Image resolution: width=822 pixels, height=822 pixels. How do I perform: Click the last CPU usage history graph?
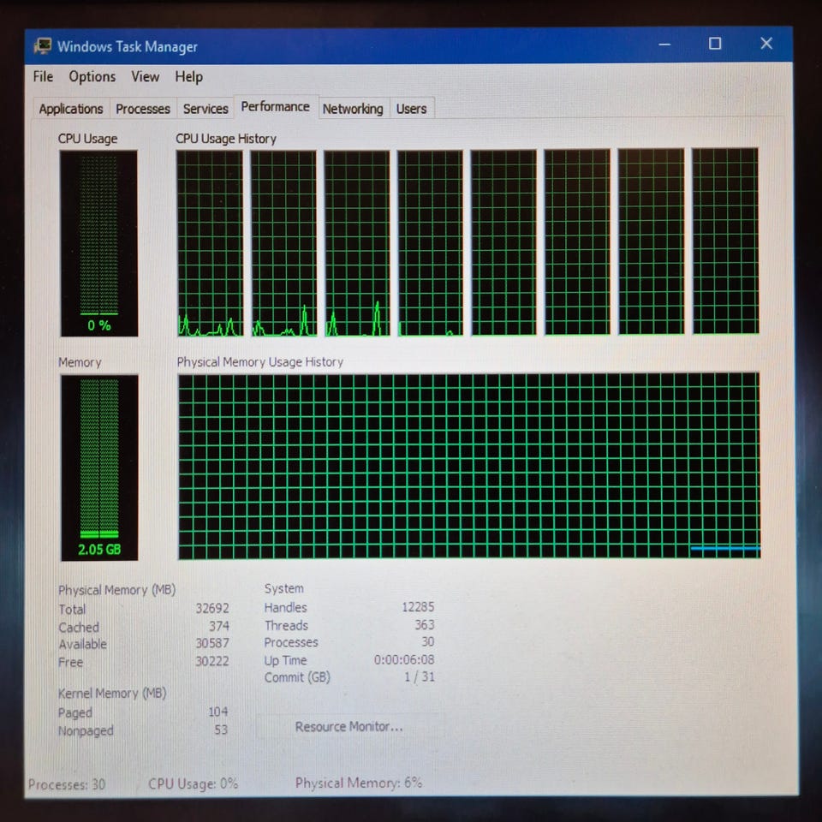(725, 241)
